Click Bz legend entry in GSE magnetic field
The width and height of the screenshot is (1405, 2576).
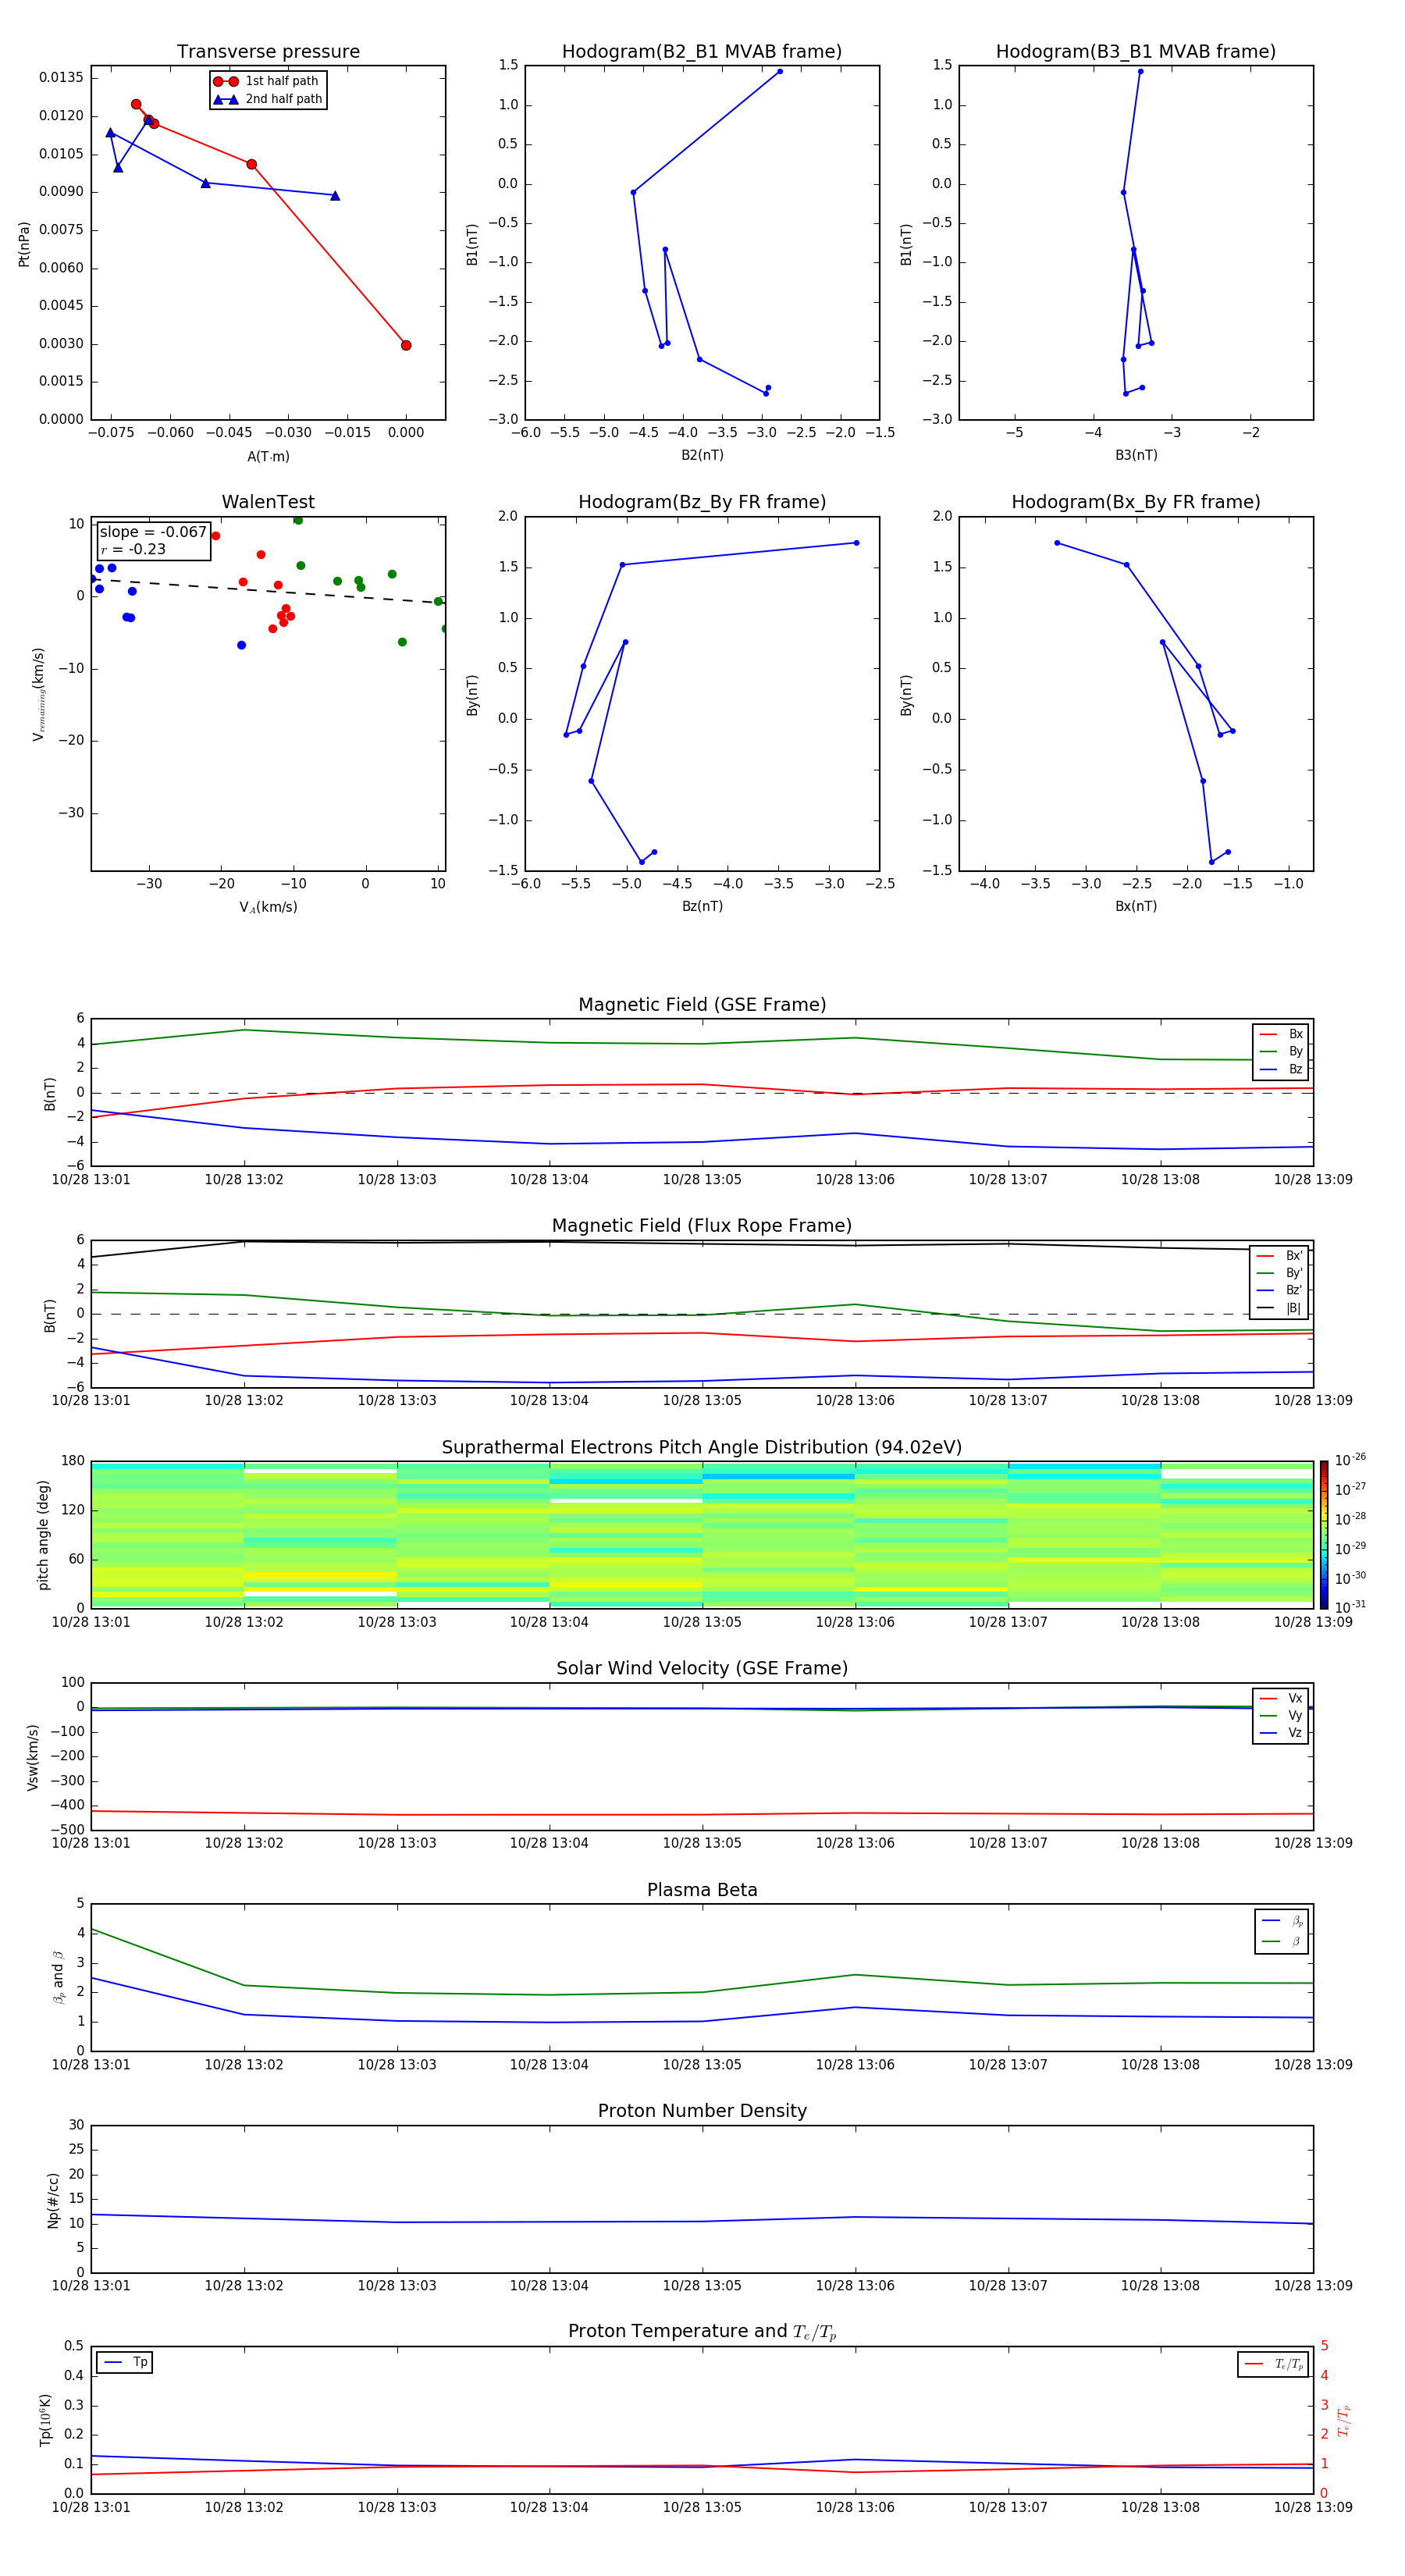click(x=1281, y=1069)
